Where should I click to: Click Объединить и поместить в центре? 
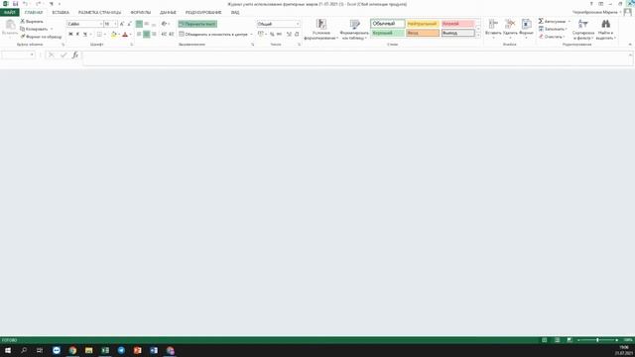pyautogui.click(x=213, y=35)
